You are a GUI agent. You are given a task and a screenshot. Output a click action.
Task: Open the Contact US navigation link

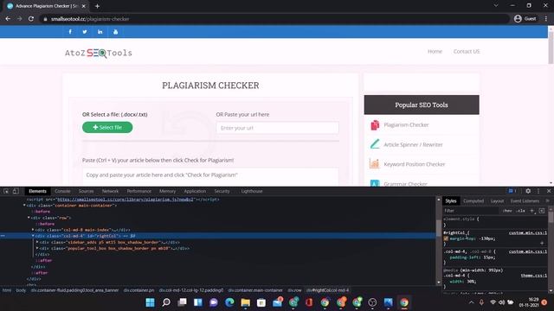coord(467,52)
